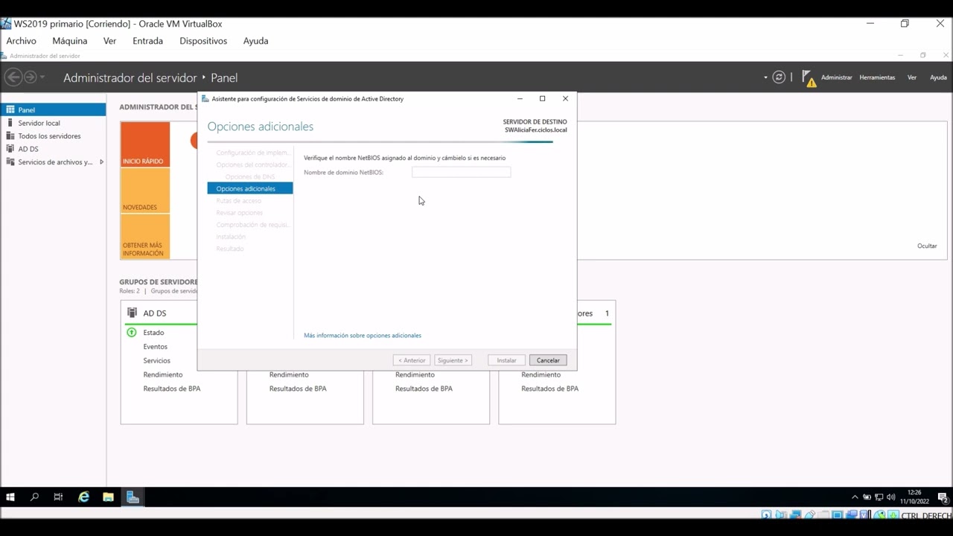Launch Internet Explorer from taskbar
953x536 pixels.
pyautogui.click(x=83, y=497)
